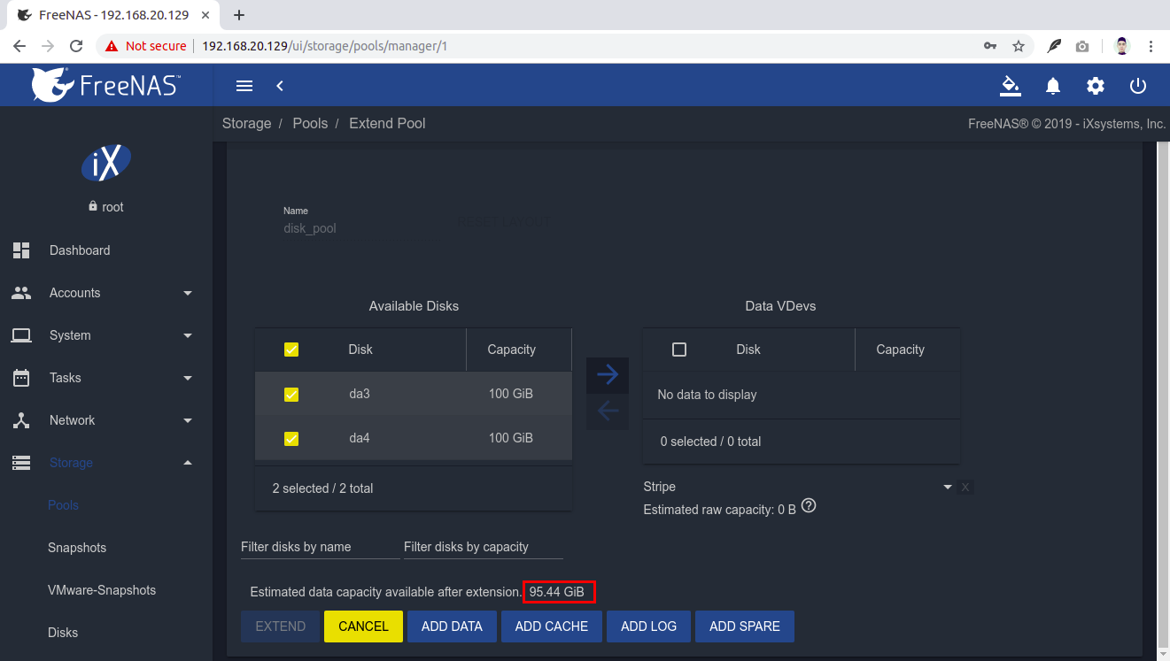
Task: Expand the Tasks menu arrow
Action: point(188,378)
